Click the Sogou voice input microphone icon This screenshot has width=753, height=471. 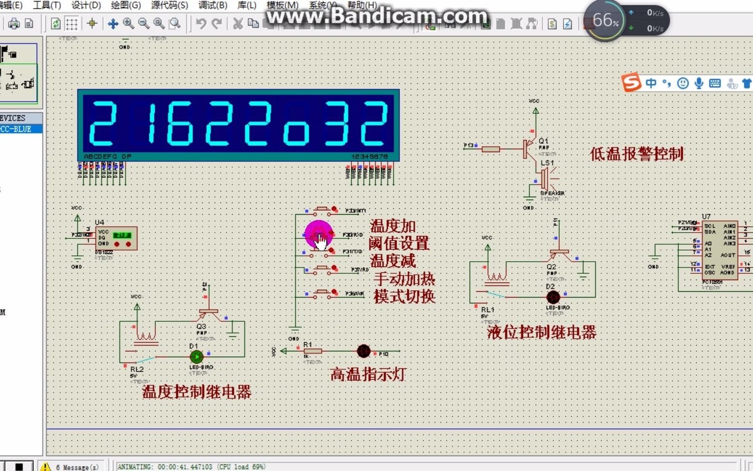[x=699, y=83]
